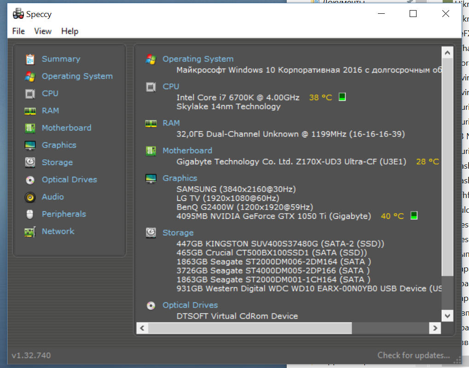
Task: Select Summary in the sidebar
Action: point(61,59)
